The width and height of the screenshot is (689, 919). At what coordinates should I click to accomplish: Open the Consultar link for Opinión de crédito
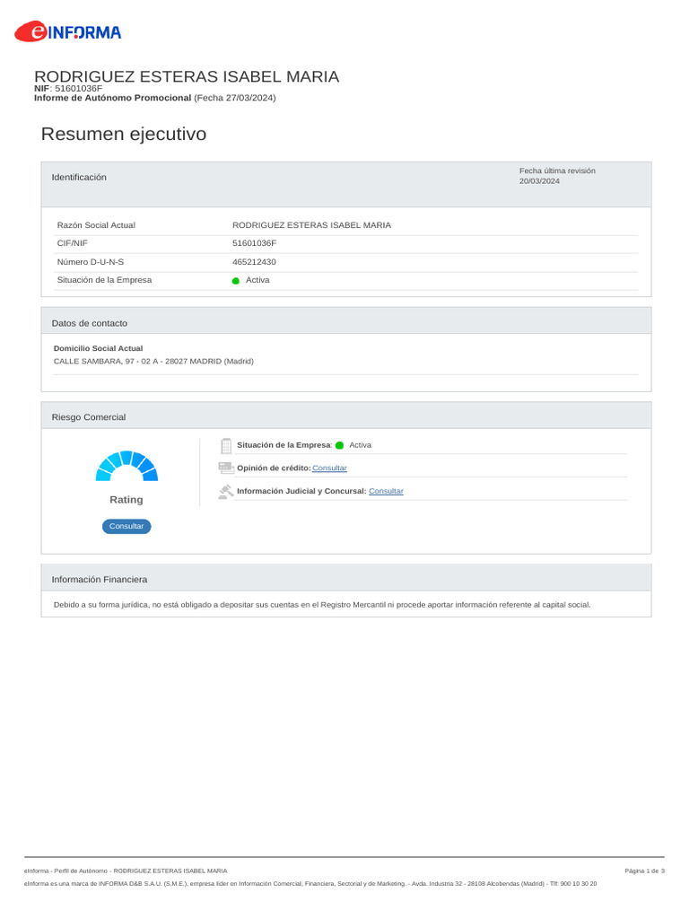(x=329, y=468)
